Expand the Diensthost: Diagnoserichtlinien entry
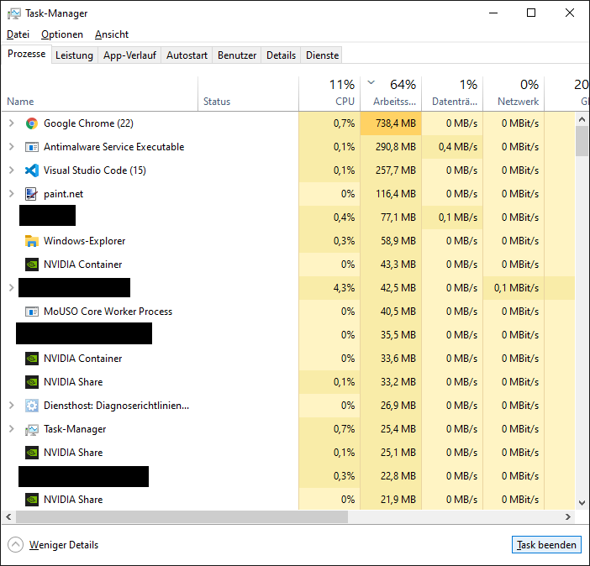Viewport: 590px width, 566px height. [x=11, y=406]
